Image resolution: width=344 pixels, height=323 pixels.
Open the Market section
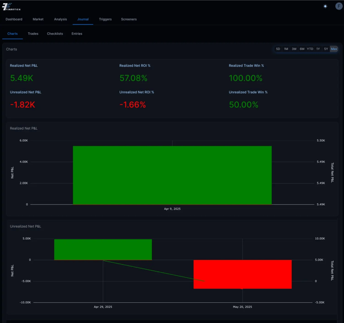[38, 19]
